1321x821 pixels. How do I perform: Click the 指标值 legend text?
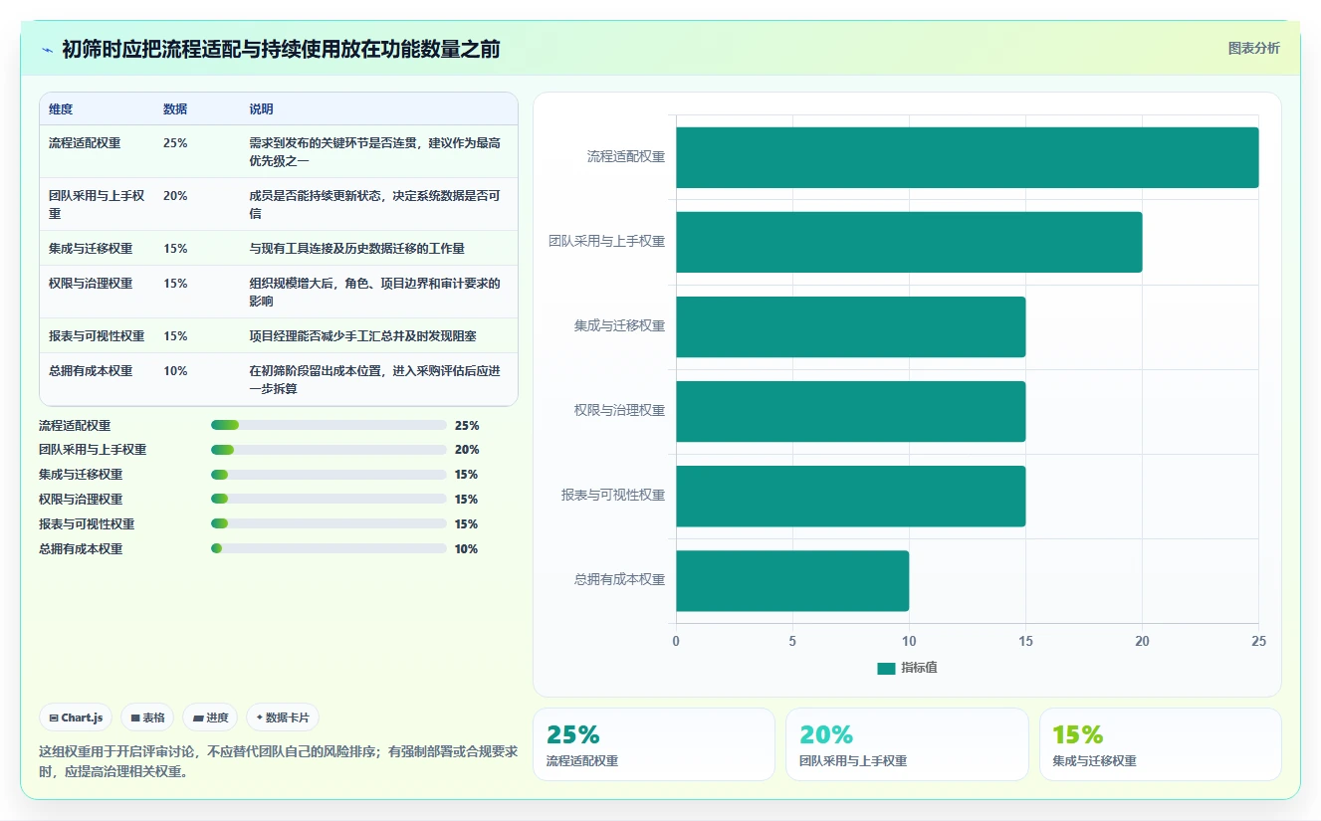(x=919, y=668)
